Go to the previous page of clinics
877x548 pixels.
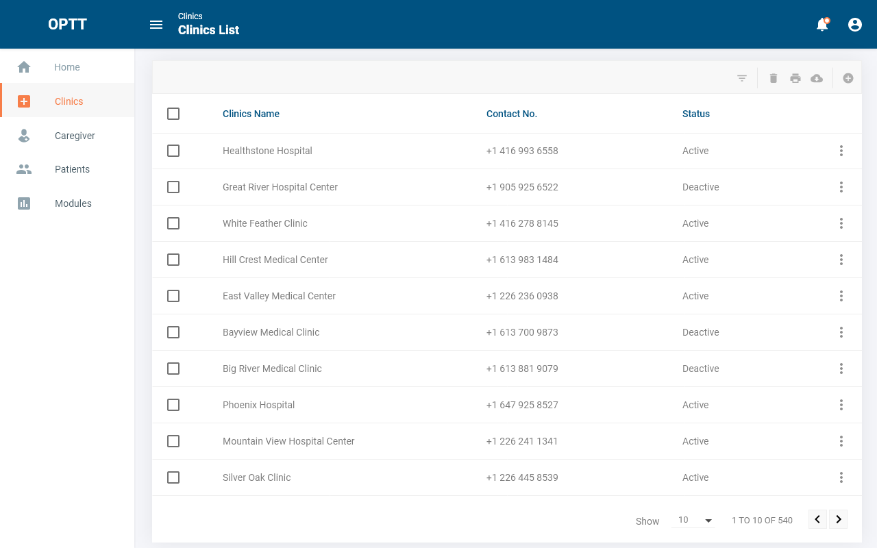(x=817, y=519)
